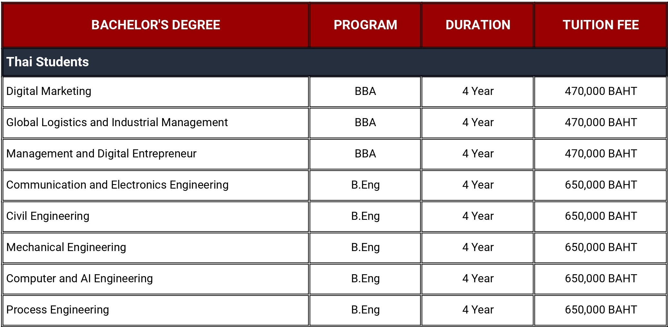Viewport: 668px width, 327px height.
Task: Click Global Logistics and Industrial Management cell
Action: click(156, 123)
